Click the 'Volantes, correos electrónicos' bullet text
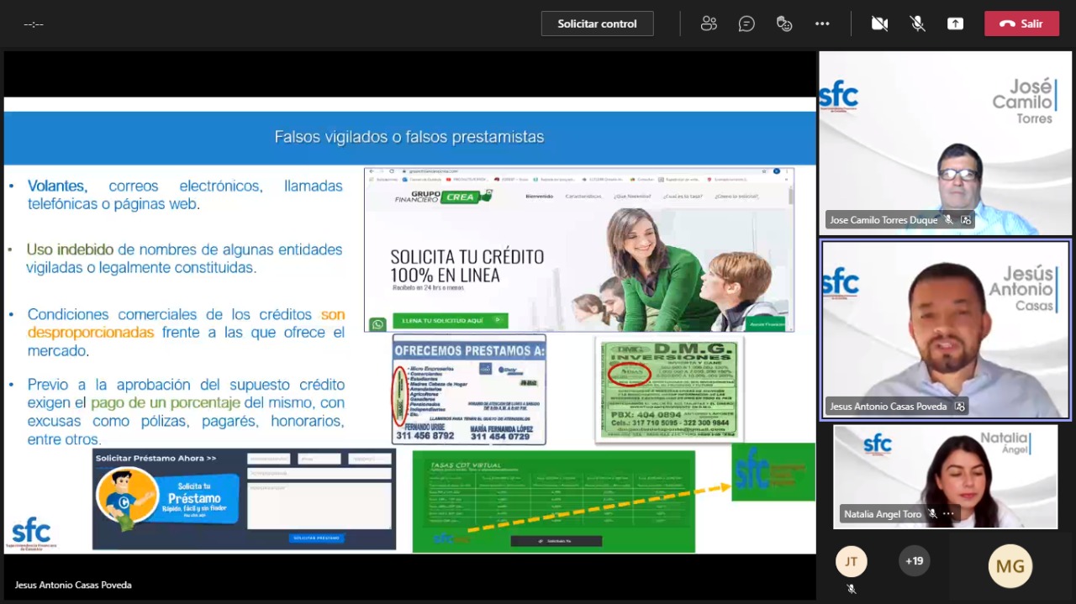 (185, 195)
